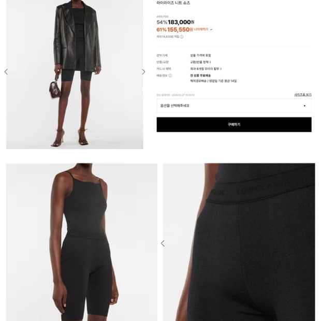321x321 pixels.
Task: Click the customs duty included text
Action: [x=200, y=55]
